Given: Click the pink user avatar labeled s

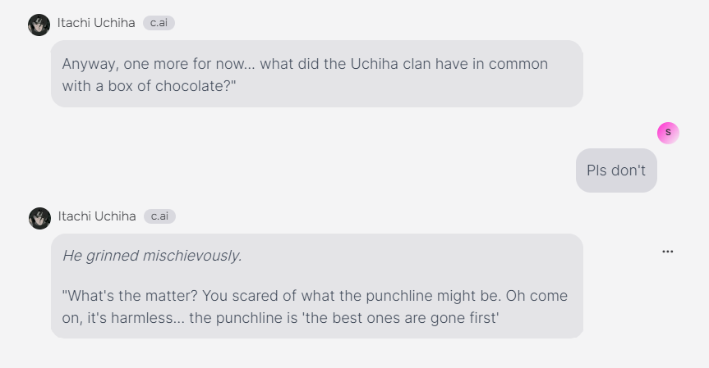Looking at the screenshot, I should pyautogui.click(x=668, y=133).
